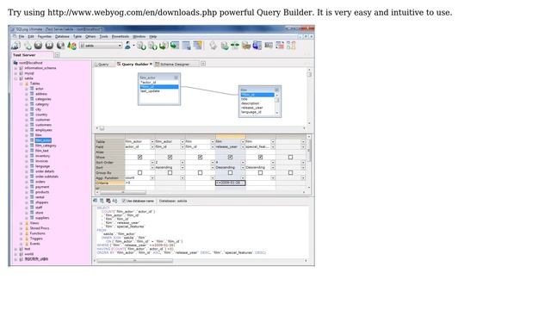Expand the mysql database node
This screenshot has width=551, height=310.
pyautogui.click(x=15, y=73)
